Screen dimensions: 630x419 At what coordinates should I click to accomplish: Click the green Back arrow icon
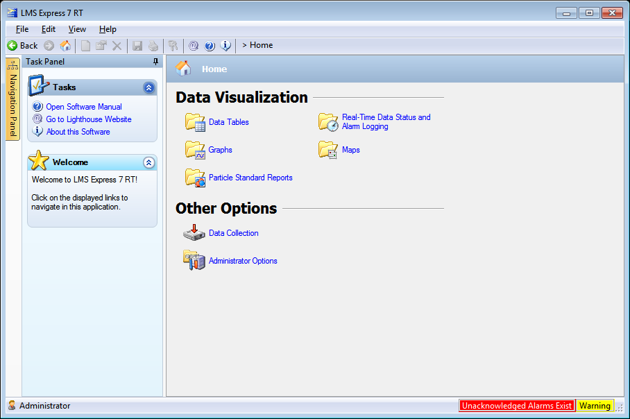pos(12,45)
